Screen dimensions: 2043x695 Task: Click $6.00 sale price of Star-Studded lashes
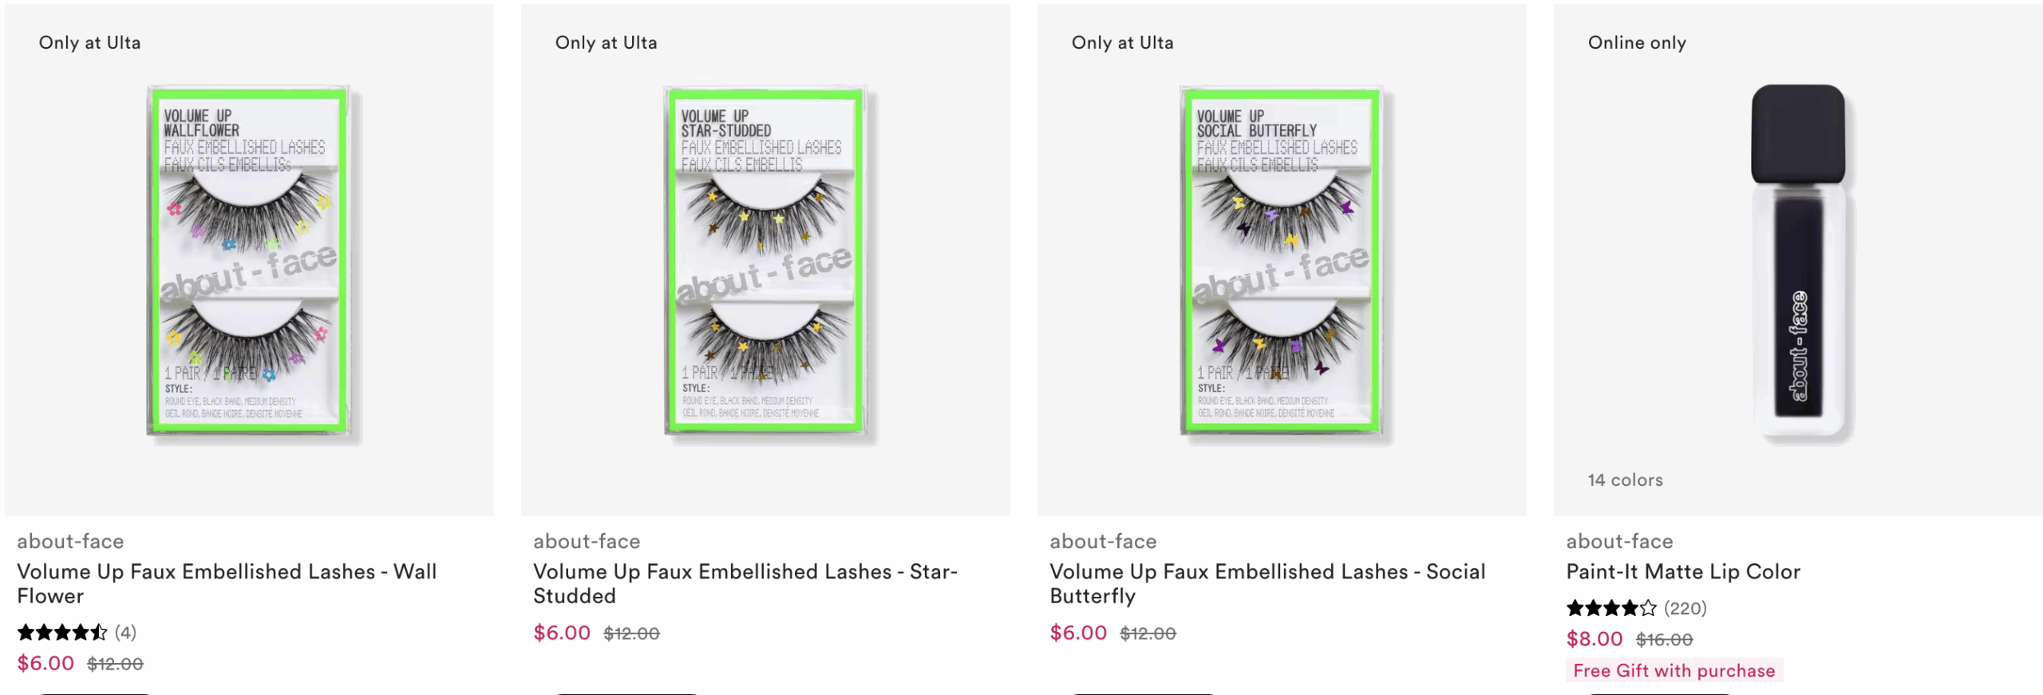[x=562, y=633]
